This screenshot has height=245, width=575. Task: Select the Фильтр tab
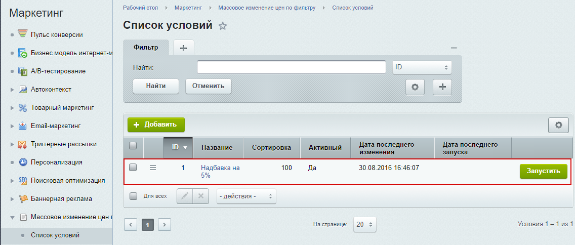(x=146, y=48)
